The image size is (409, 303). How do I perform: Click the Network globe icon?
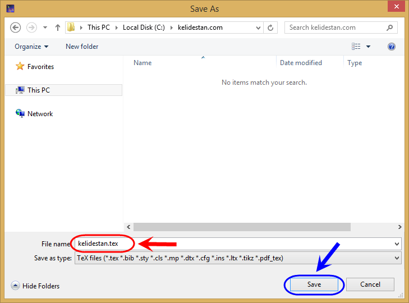pyautogui.click(x=20, y=113)
